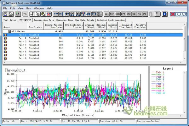Screen dimensions: 189x126
Task: Select the Pair 7 row
Action: pos(93,55)
